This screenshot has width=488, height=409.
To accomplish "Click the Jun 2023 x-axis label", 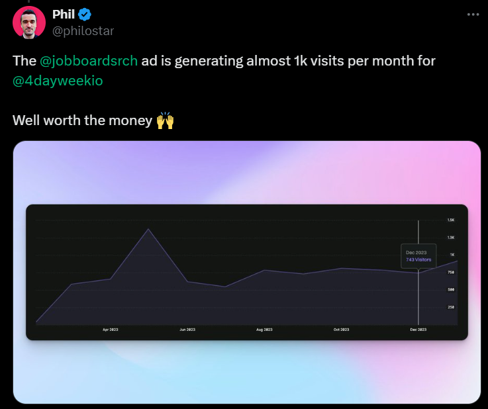I will pyautogui.click(x=187, y=329).
